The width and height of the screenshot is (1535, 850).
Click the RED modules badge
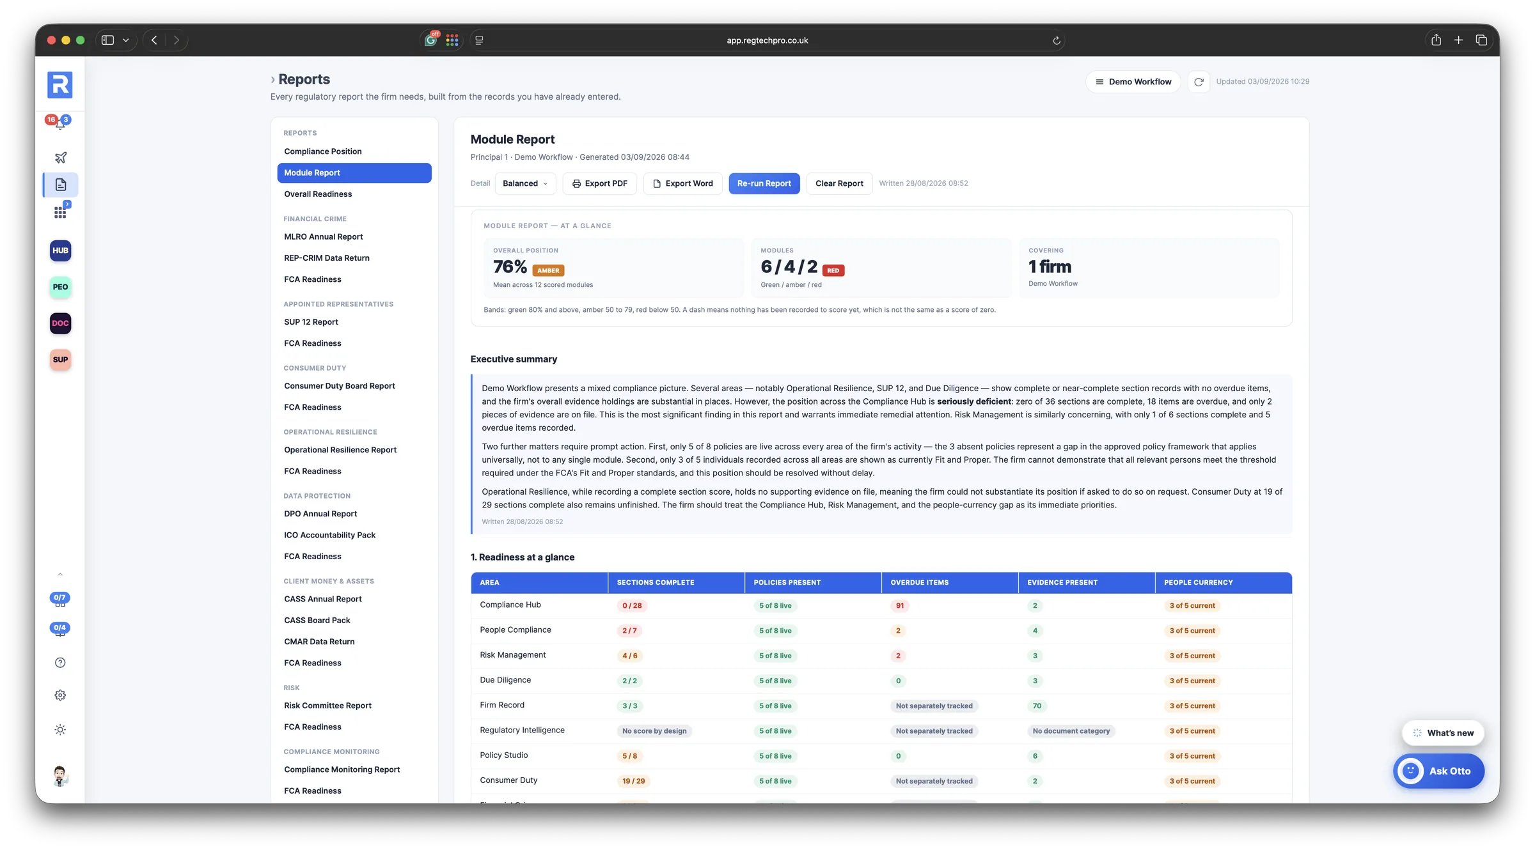tap(833, 270)
